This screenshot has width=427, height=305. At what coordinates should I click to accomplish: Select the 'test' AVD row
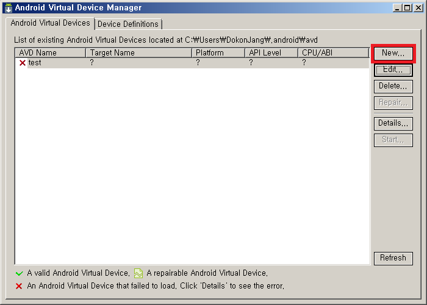pos(192,63)
